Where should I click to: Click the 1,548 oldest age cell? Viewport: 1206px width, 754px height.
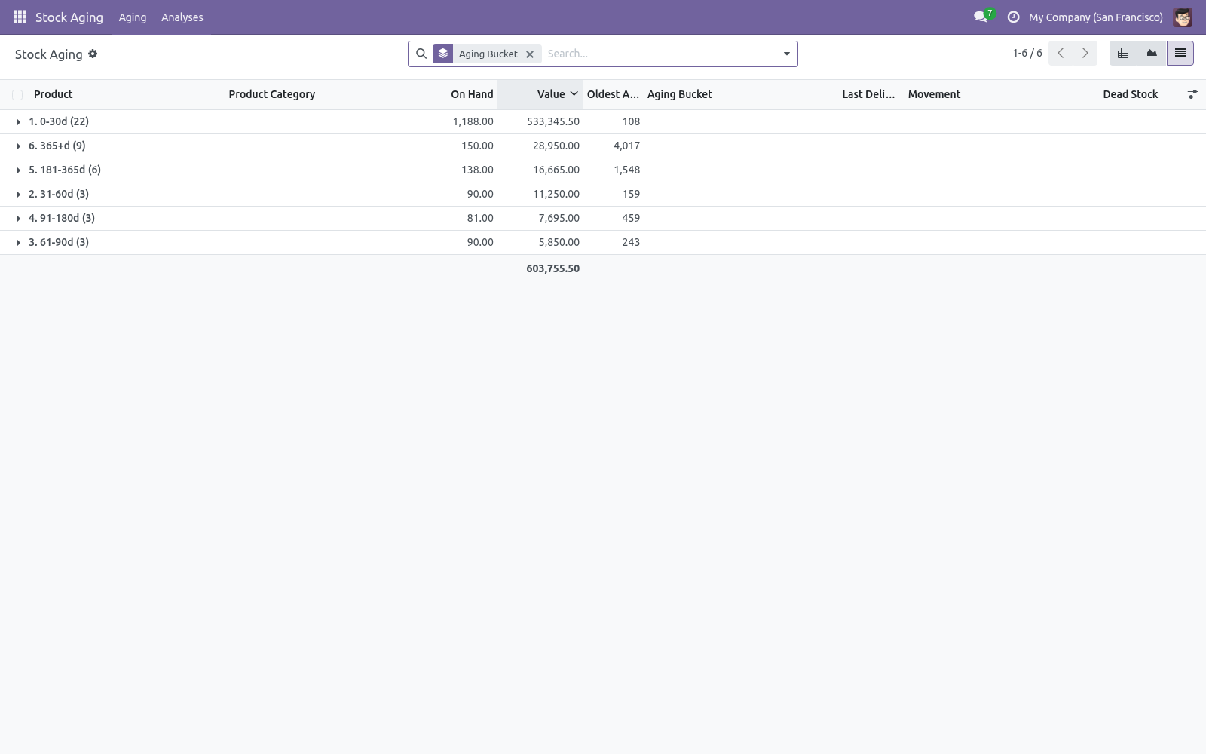coord(627,170)
